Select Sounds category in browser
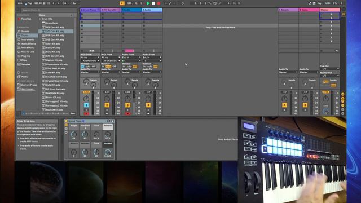The image size is (361, 203). pos(25,32)
